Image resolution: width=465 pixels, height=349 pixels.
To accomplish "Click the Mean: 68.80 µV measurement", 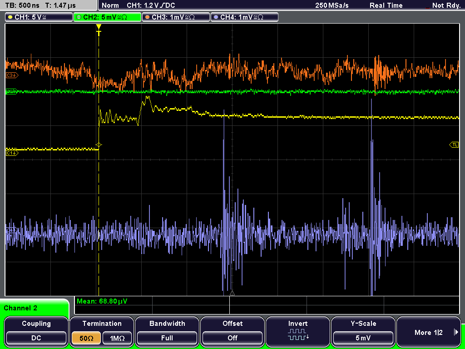I will tap(102, 301).
